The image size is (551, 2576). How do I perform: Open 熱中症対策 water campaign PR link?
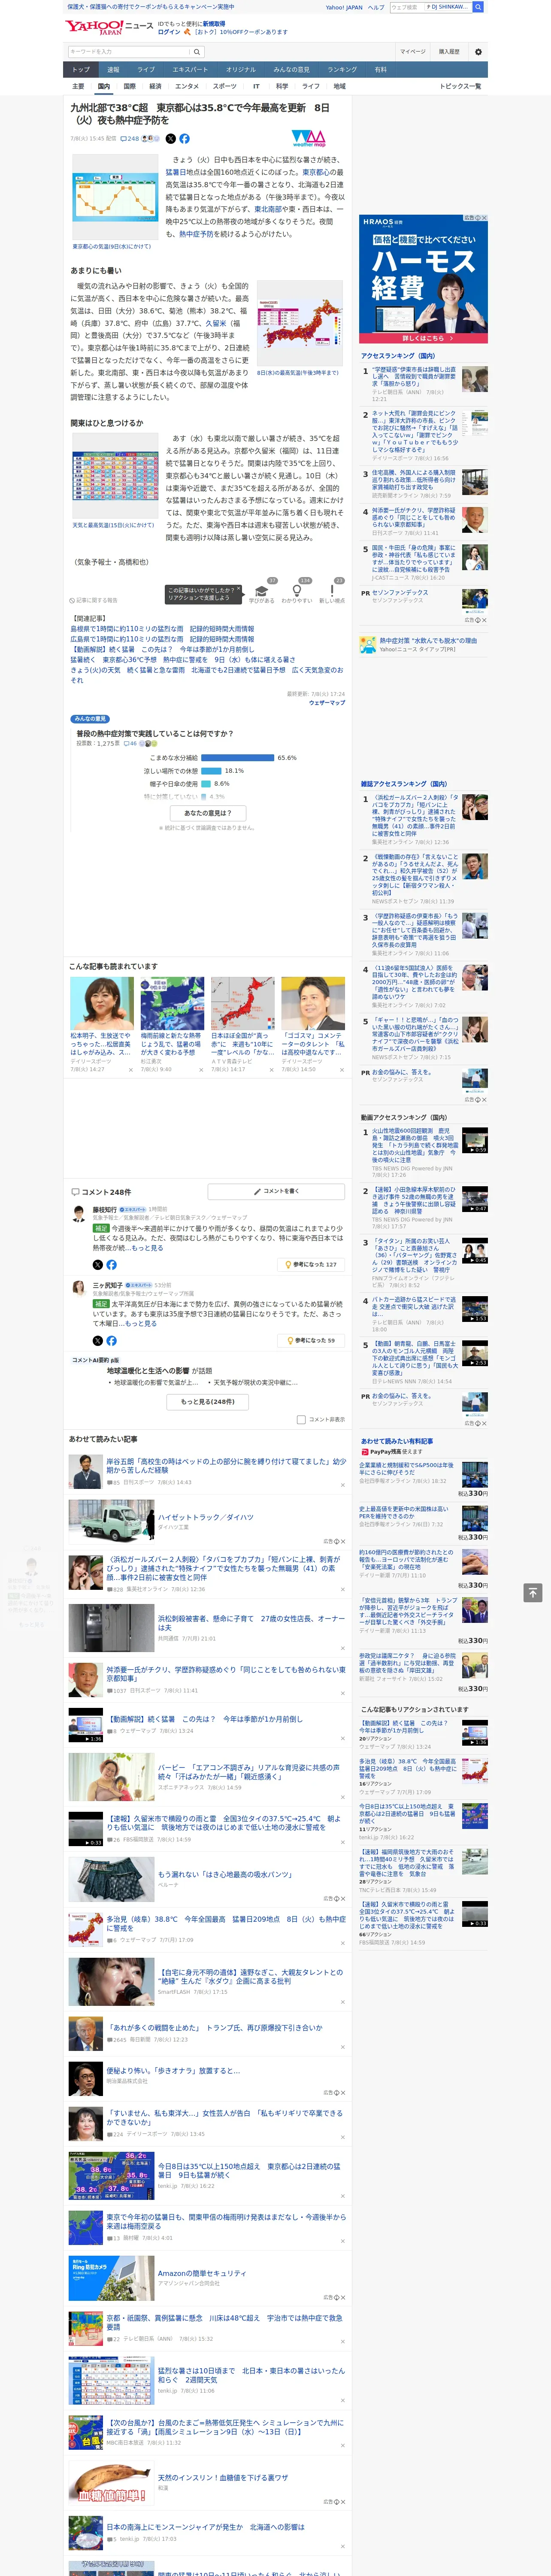[428, 640]
